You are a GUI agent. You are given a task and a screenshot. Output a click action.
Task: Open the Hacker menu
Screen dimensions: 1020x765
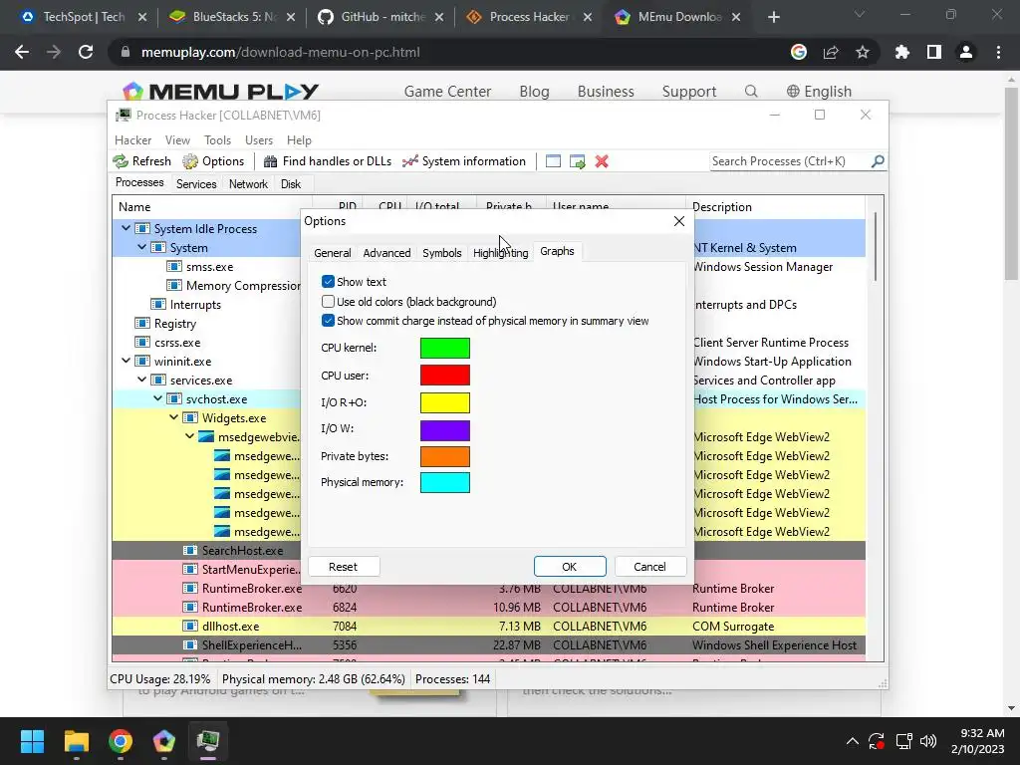(132, 140)
